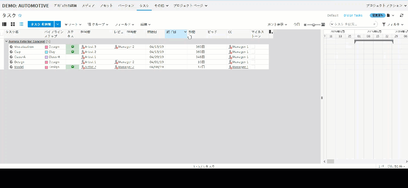Click small thumbnail size icon
Image resolution: width=408 pixels, height=188 pixels.
[305, 25]
